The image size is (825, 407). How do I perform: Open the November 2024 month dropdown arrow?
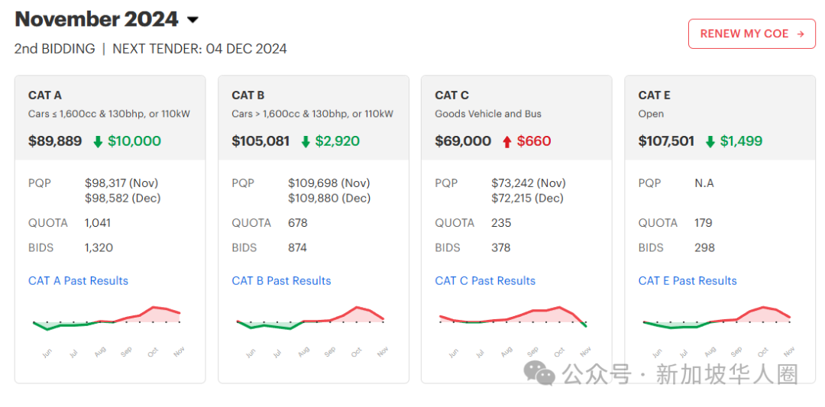tap(193, 21)
